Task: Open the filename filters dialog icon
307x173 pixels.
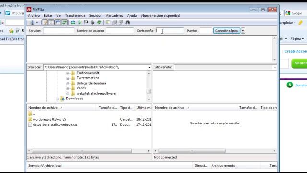Action: tap(107, 23)
